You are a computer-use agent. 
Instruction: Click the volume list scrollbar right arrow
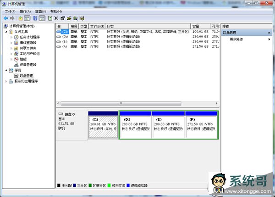pos(217,103)
